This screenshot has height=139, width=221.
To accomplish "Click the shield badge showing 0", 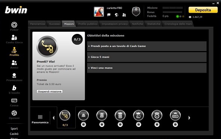I will pos(136,11).
